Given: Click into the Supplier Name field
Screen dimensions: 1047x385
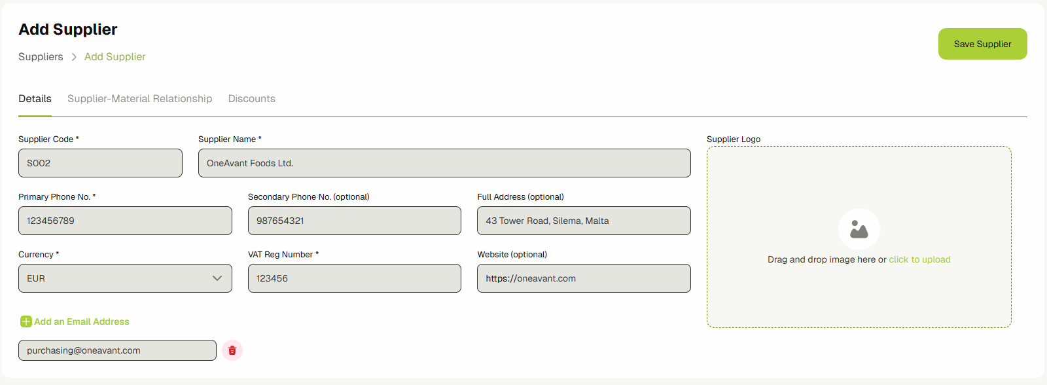Looking at the screenshot, I should [x=444, y=163].
